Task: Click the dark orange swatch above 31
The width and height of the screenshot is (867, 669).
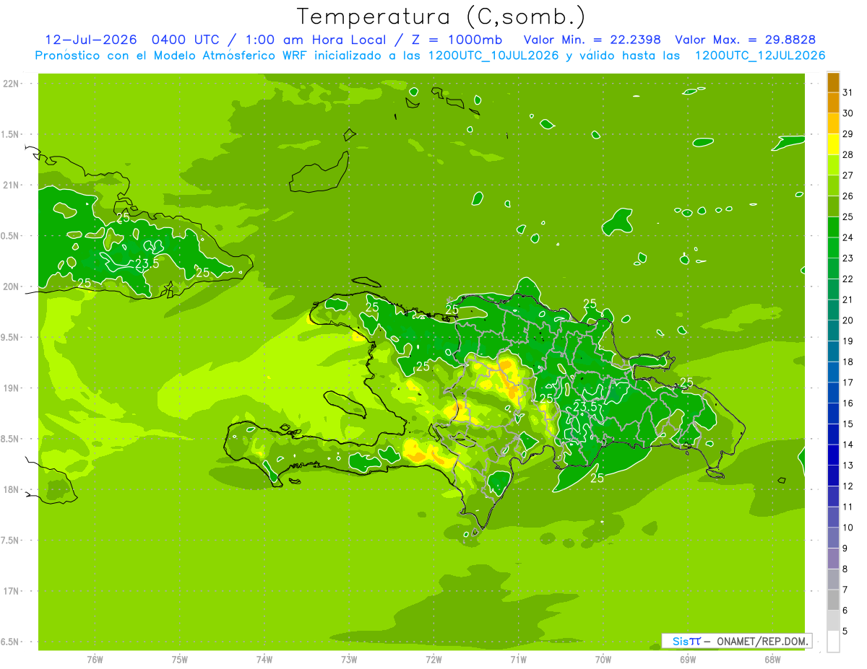Action: [x=833, y=82]
